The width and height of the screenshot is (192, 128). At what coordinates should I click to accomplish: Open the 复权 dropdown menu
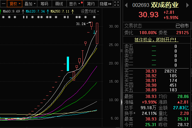[x=15, y=4]
